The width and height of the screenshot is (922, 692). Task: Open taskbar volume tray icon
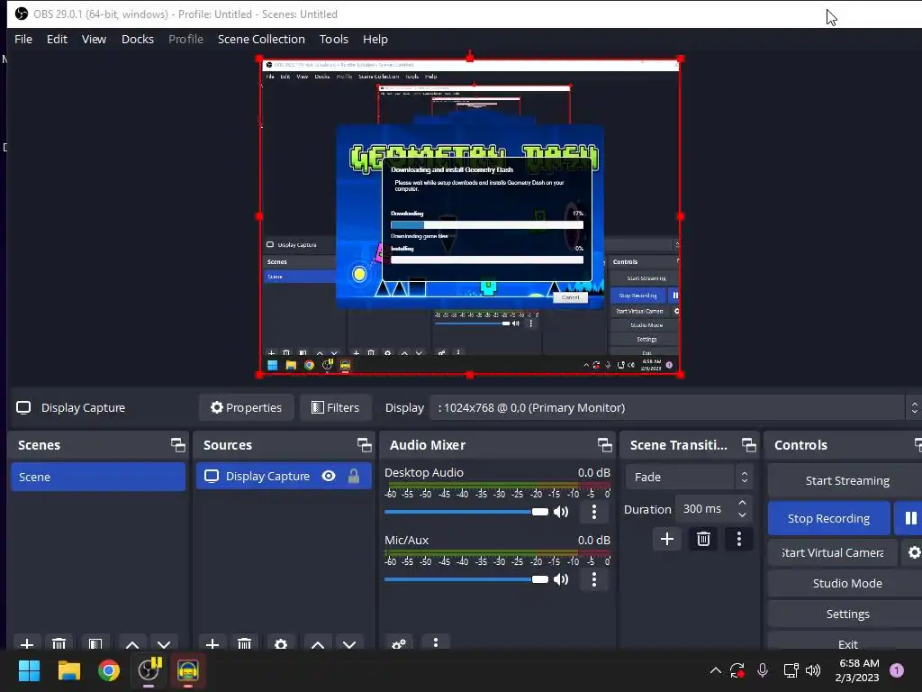(x=813, y=670)
